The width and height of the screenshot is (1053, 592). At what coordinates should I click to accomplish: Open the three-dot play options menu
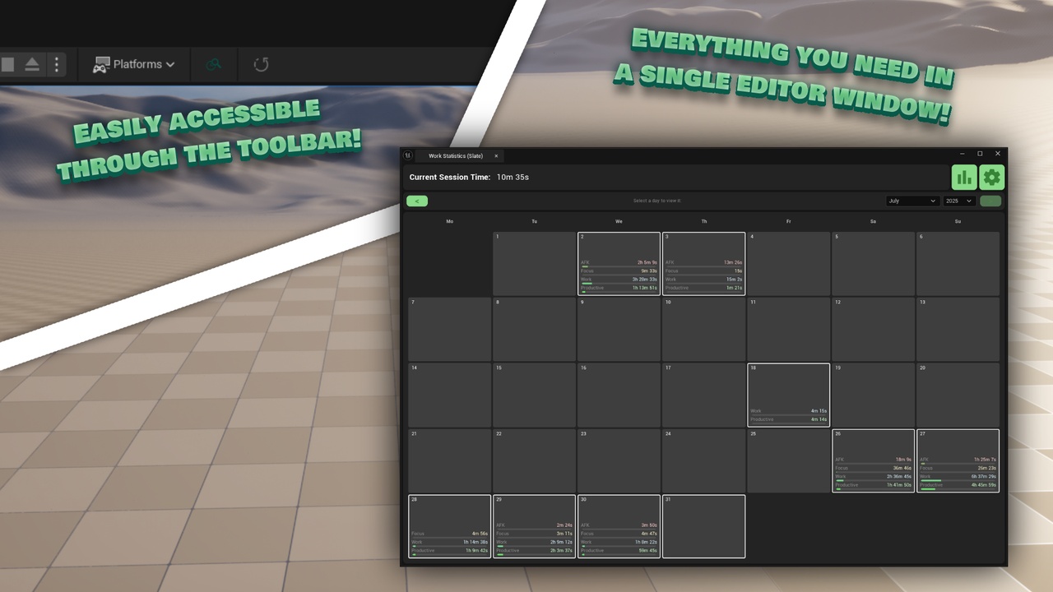[x=56, y=64]
